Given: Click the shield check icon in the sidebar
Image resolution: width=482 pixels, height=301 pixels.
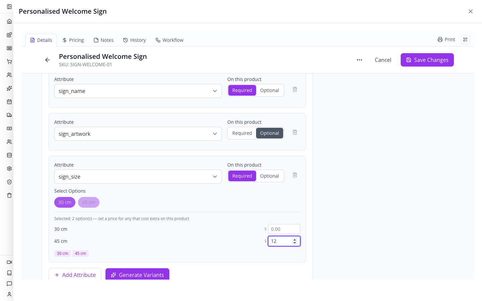Looking at the screenshot, I should point(9,182).
